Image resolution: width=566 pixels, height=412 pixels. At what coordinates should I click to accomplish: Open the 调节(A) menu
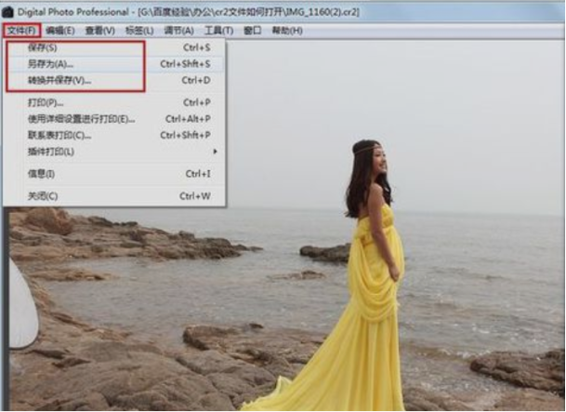point(178,31)
